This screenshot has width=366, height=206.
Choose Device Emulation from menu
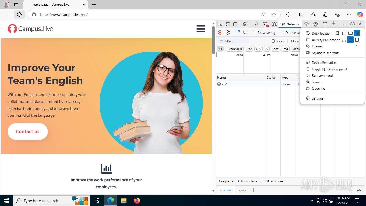(332, 63)
